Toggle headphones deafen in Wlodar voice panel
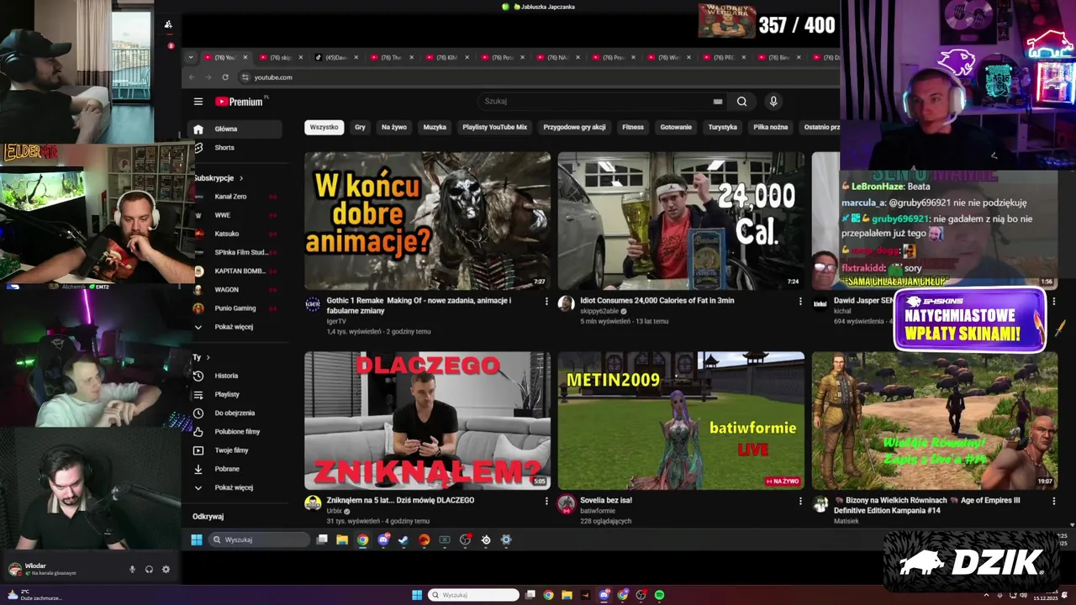 [x=149, y=569]
